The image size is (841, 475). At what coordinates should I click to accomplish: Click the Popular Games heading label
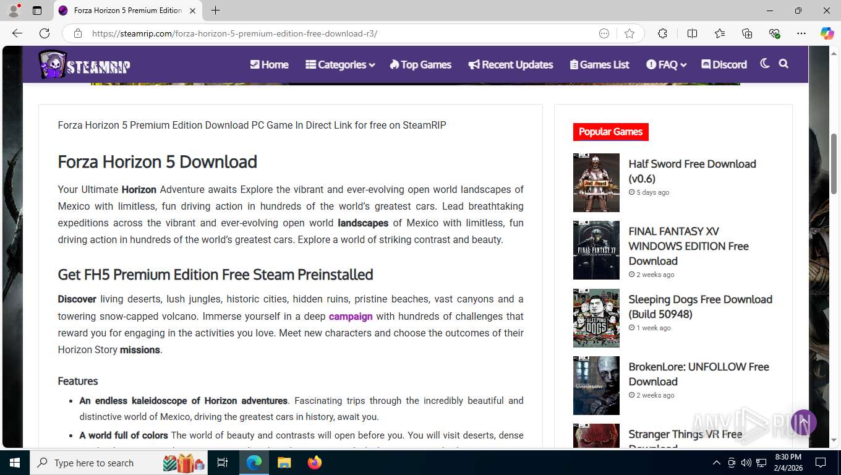pyautogui.click(x=610, y=132)
